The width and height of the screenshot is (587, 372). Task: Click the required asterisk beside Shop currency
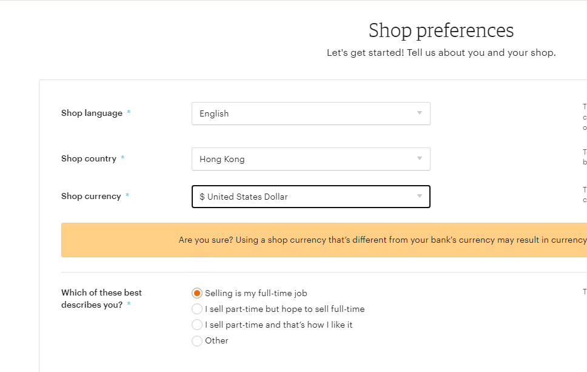tap(127, 197)
